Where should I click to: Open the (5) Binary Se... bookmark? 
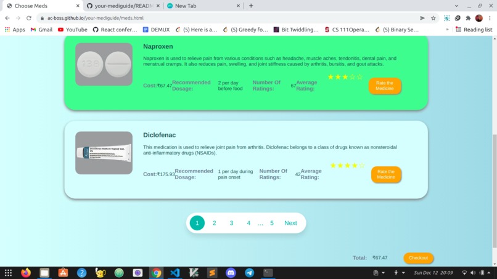(x=397, y=30)
